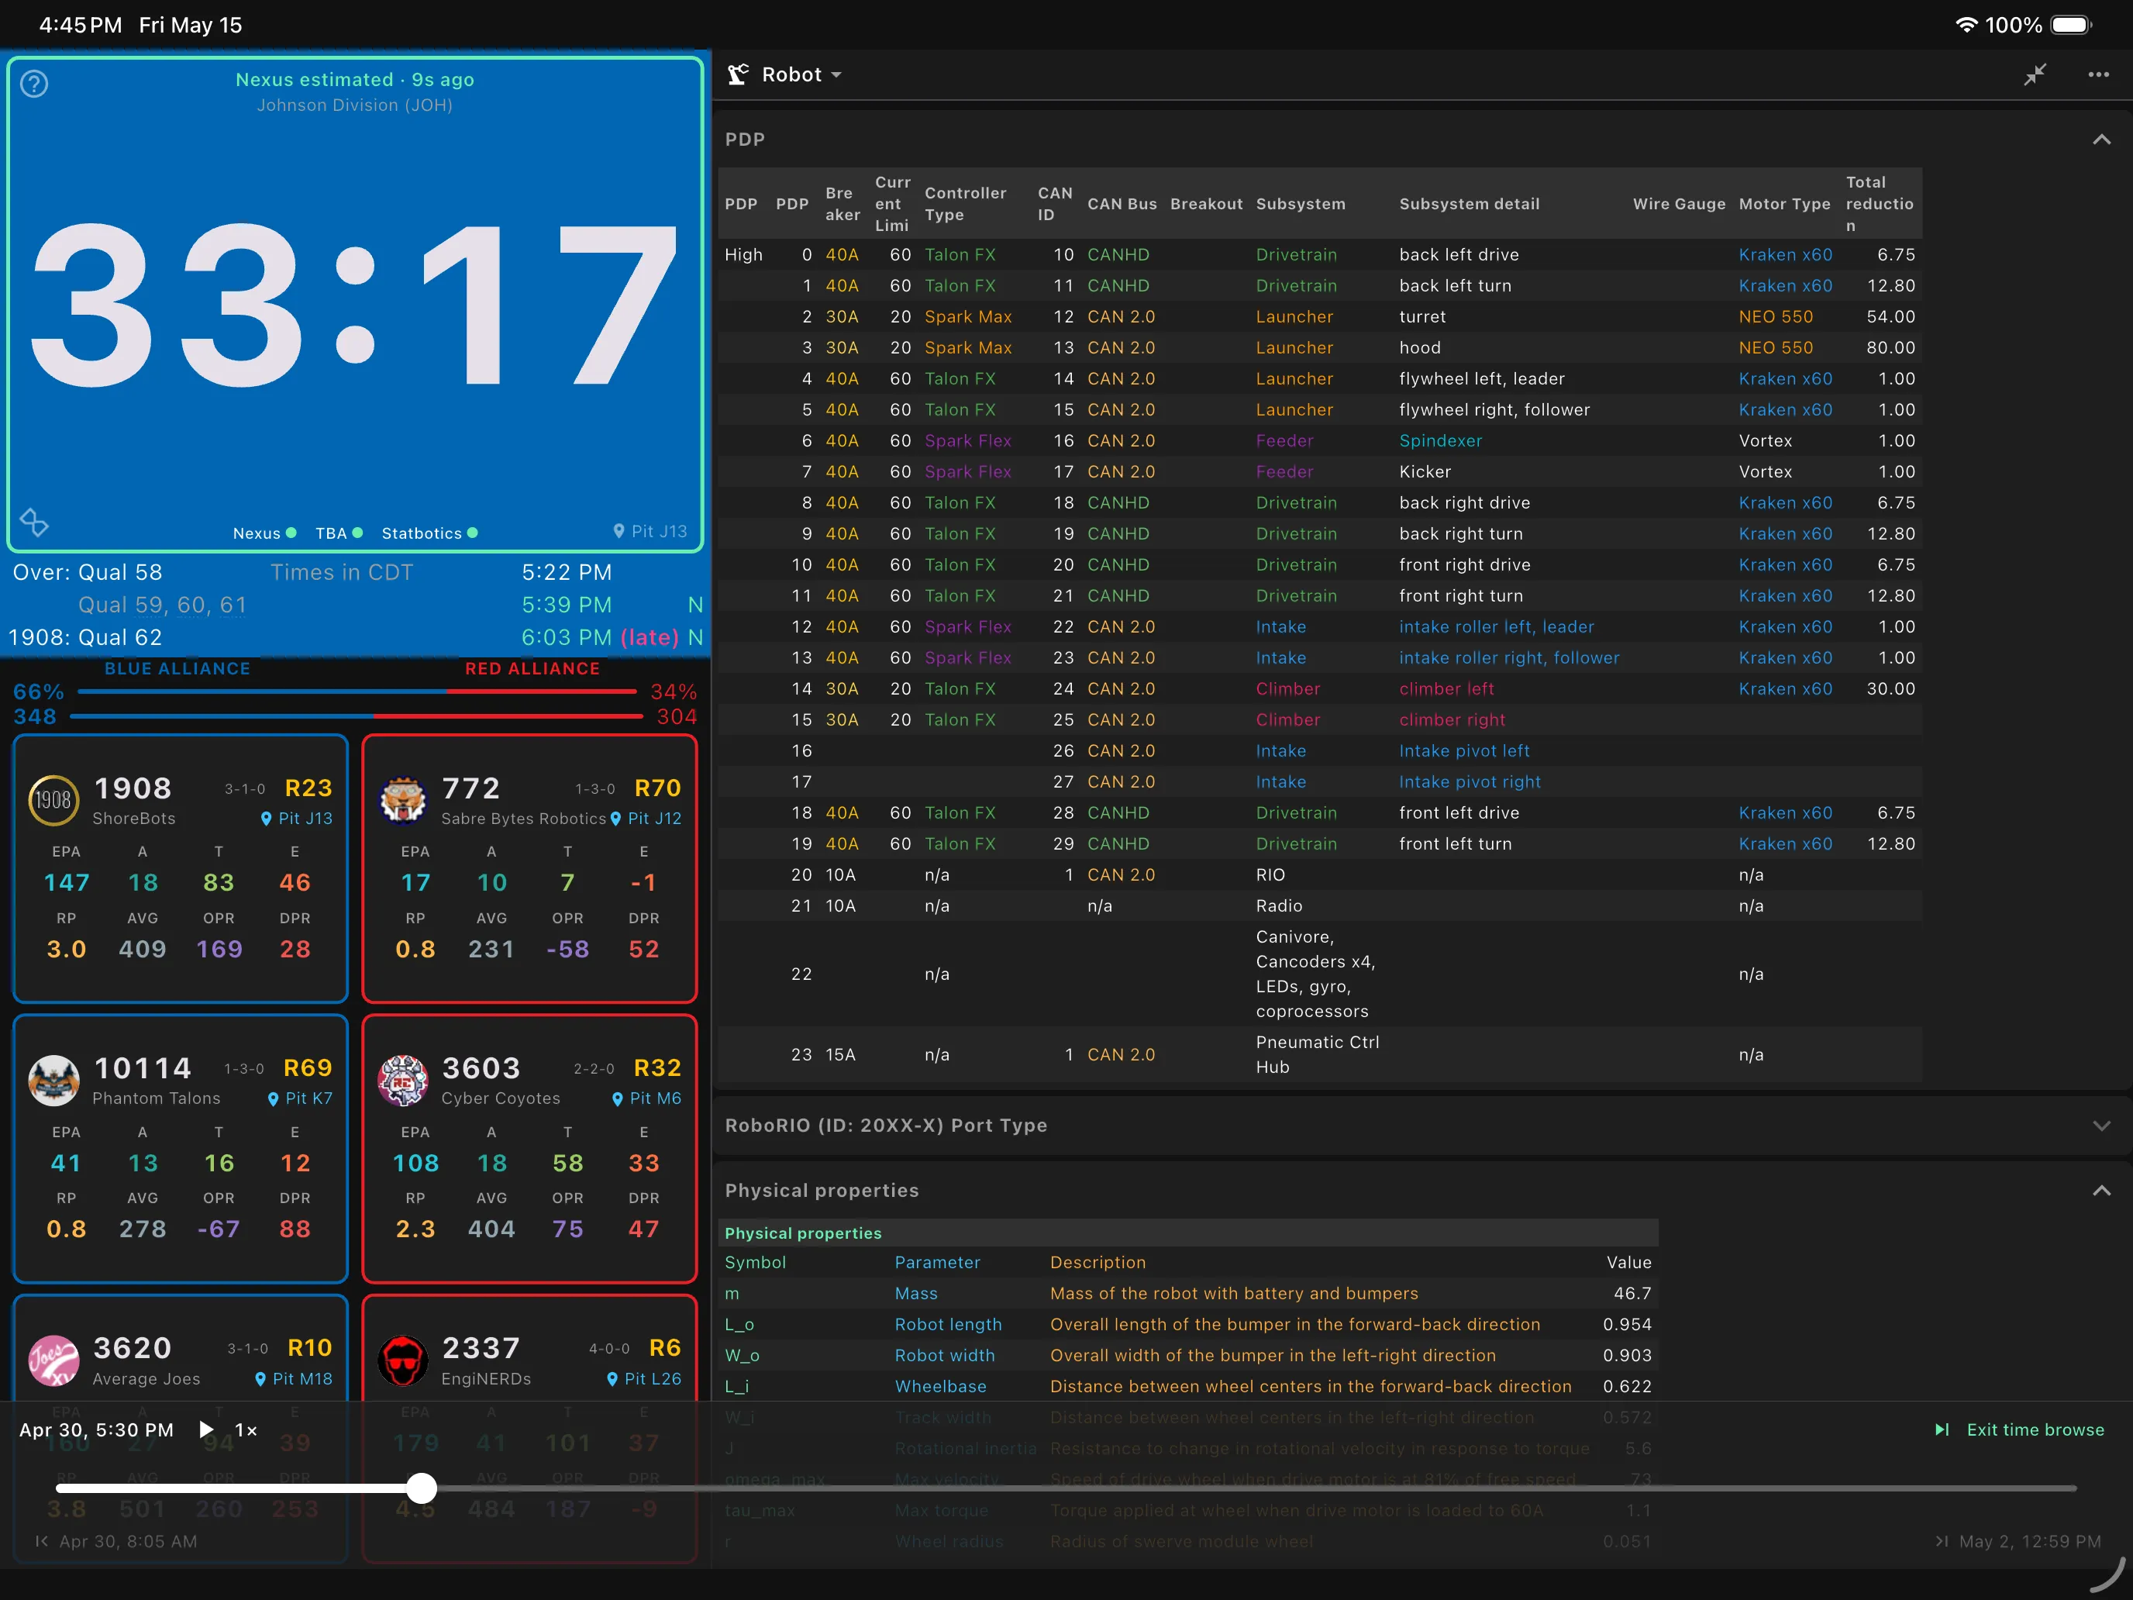
Task: Jump to end May 2, 12:59 PM
Action: [2018, 1541]
